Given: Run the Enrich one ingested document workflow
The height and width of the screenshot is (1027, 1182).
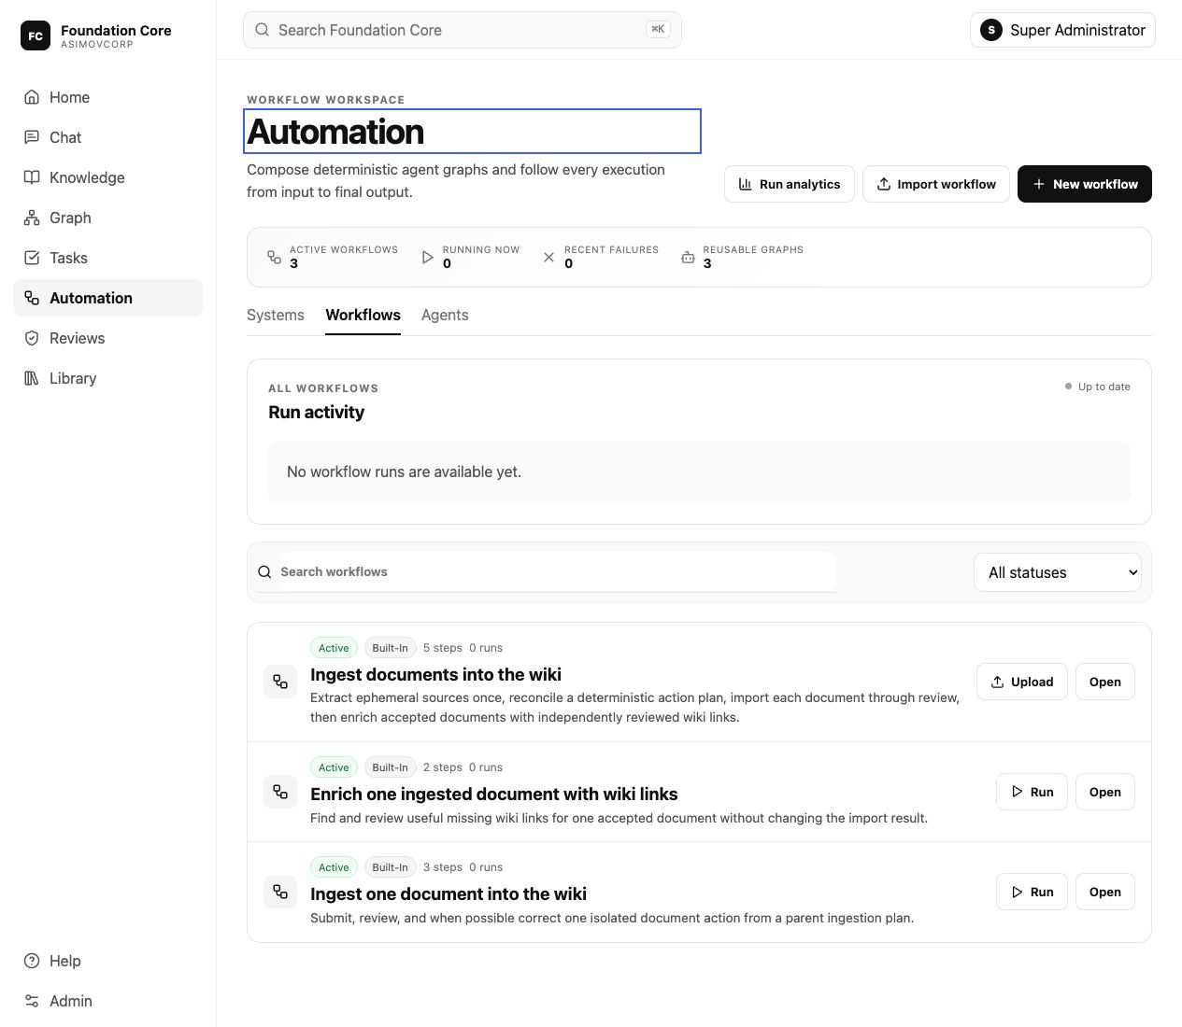Looking at the screenshot, I should [1032, 792].
